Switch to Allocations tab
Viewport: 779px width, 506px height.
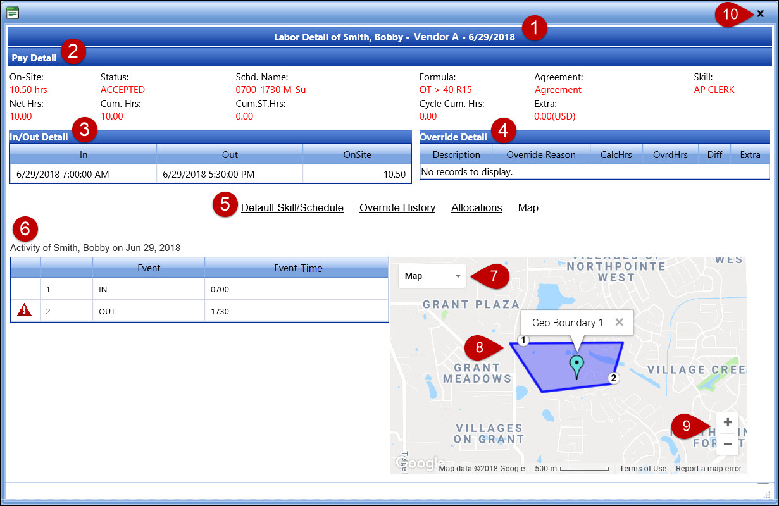(477, 207)
